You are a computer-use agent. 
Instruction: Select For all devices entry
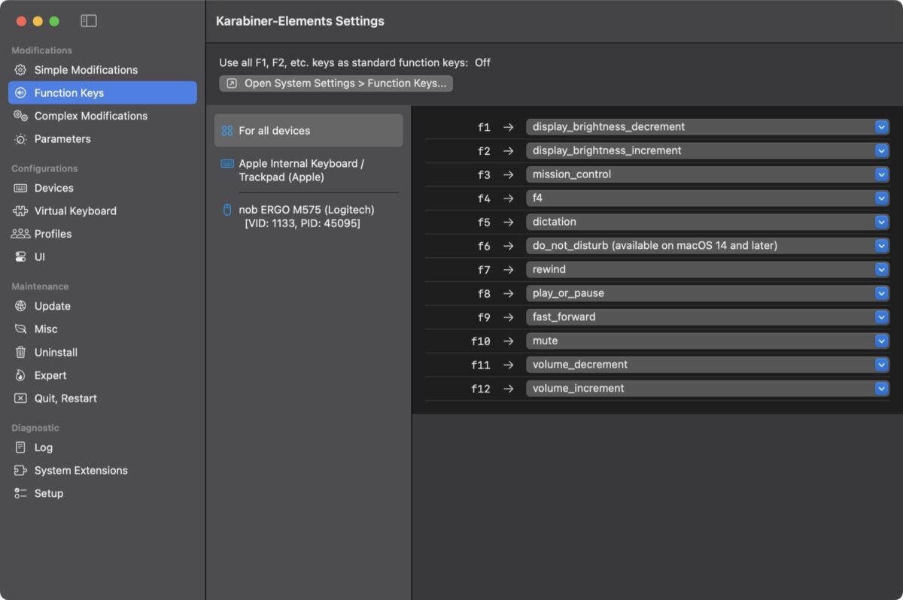click(309, 131)
